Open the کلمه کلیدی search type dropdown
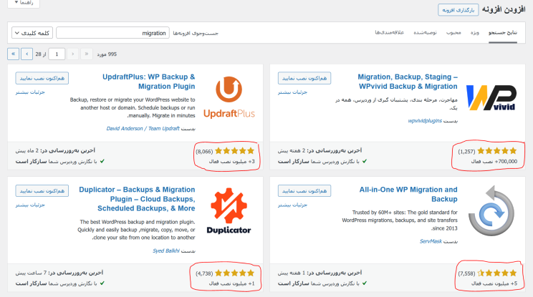Viewport: 533px width, 297px height. point(32,33)
